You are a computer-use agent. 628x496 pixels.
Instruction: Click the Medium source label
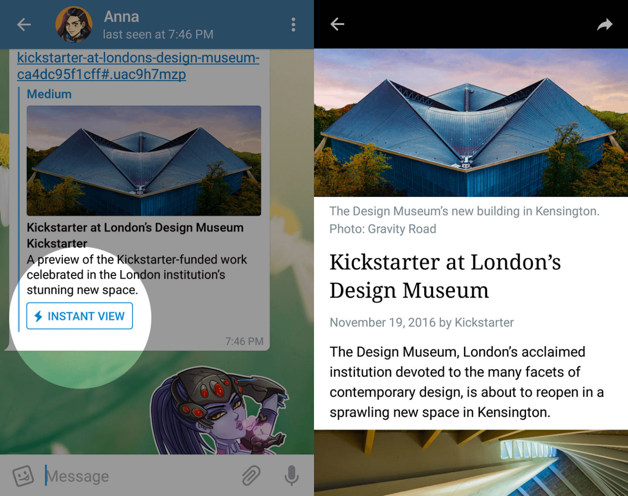pos(49,94)
